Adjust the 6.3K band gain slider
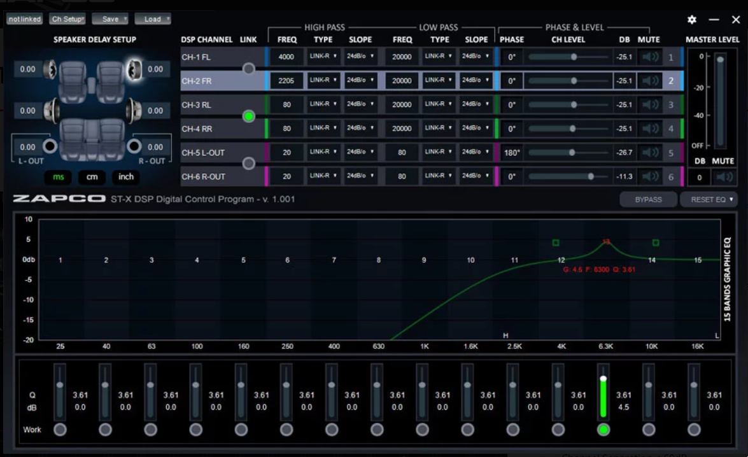748x457 pixels. 603,391
